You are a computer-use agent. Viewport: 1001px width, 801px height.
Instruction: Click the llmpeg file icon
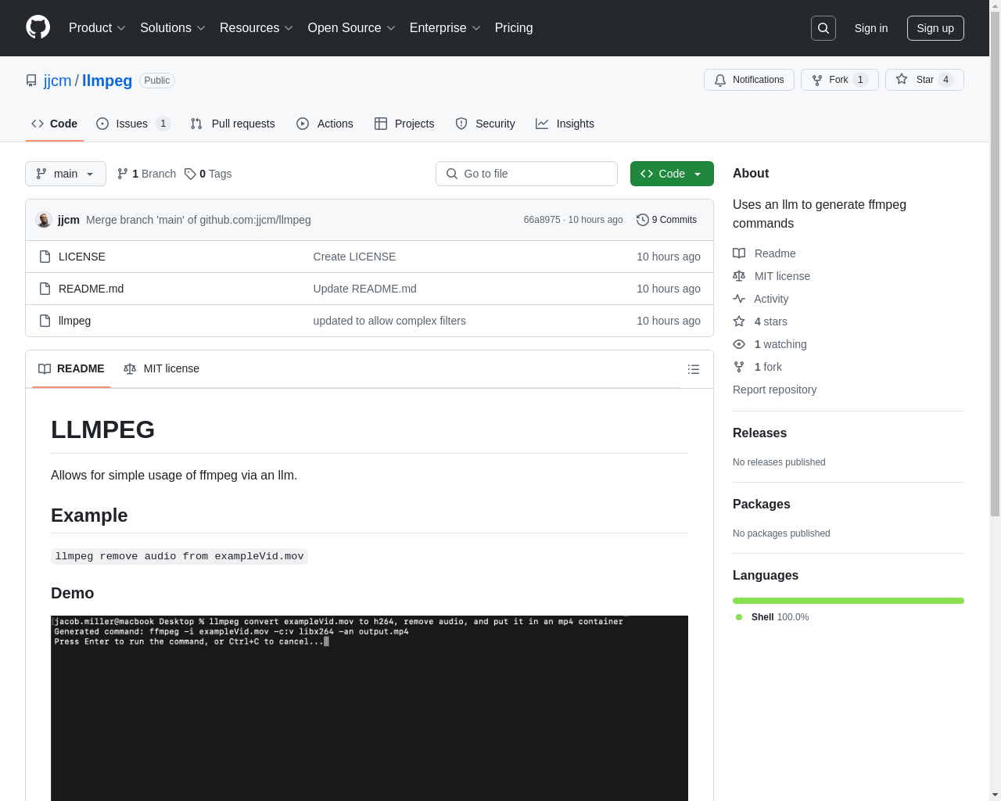(45, 321)
